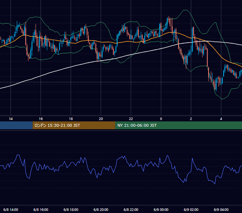Select the 18 hour tick label
This screenshot has width=242, height=213.
click(x=71, y=119)
